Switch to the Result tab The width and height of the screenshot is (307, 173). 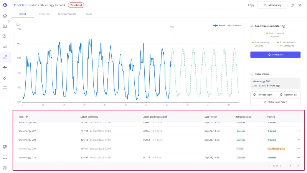click(23, 14)
